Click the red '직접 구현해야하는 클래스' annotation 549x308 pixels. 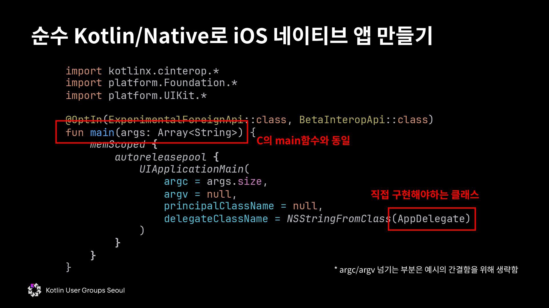click(425, 195)
